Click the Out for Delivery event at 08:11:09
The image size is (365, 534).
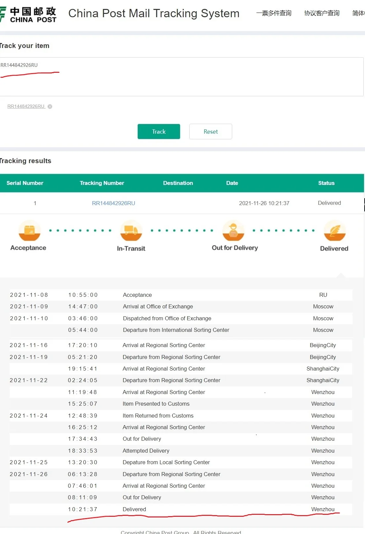point(181,497)
